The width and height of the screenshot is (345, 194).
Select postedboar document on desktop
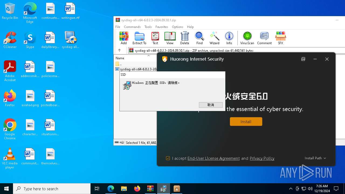coord(50,98)
